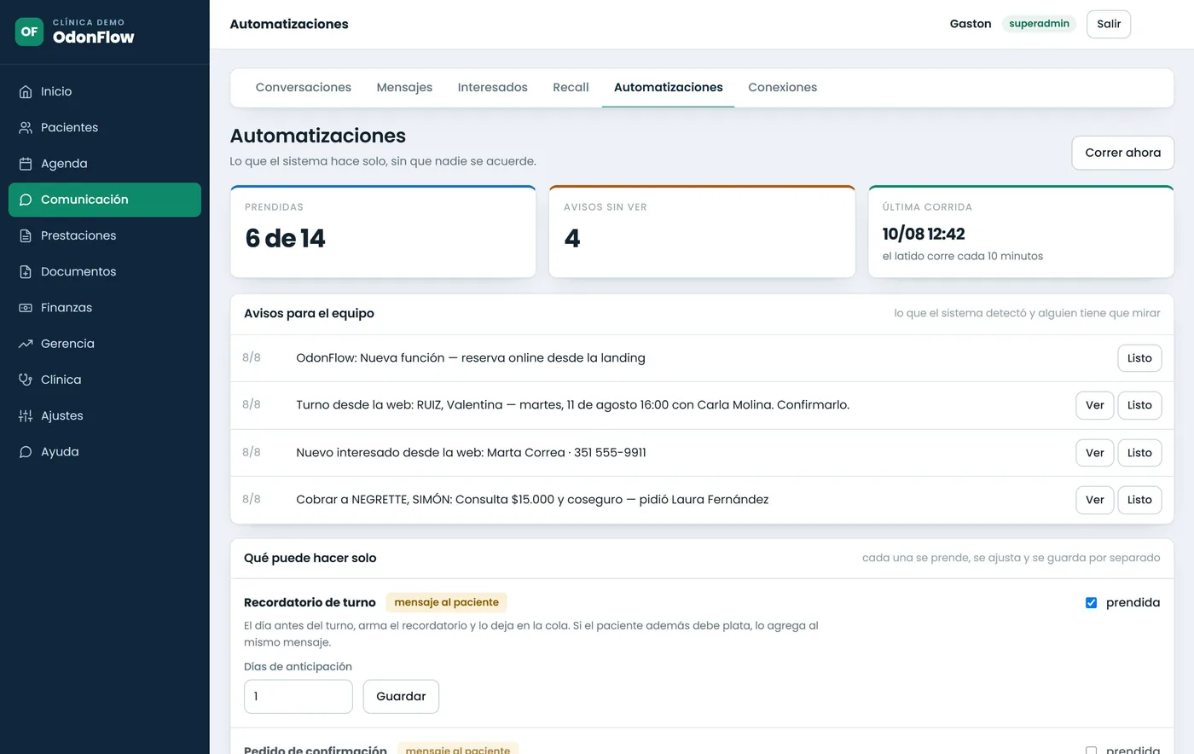Save Días de anticipación with Guardar

[x=401, y=696]
